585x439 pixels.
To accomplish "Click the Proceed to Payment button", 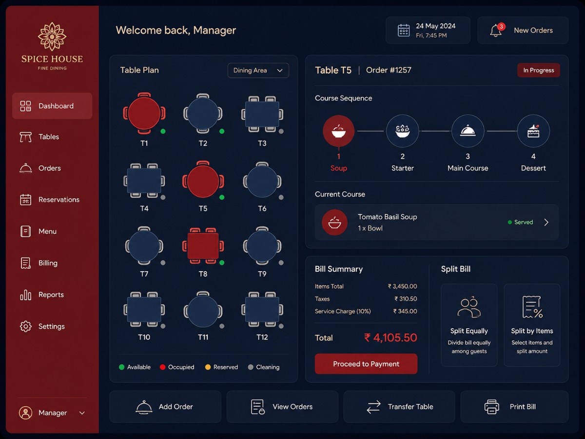I will pos(366,364).
